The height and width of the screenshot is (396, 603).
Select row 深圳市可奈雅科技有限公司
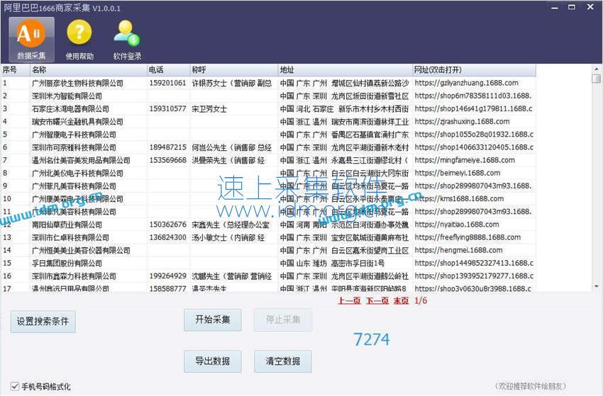pyautogui.click(x=268, y=147)
